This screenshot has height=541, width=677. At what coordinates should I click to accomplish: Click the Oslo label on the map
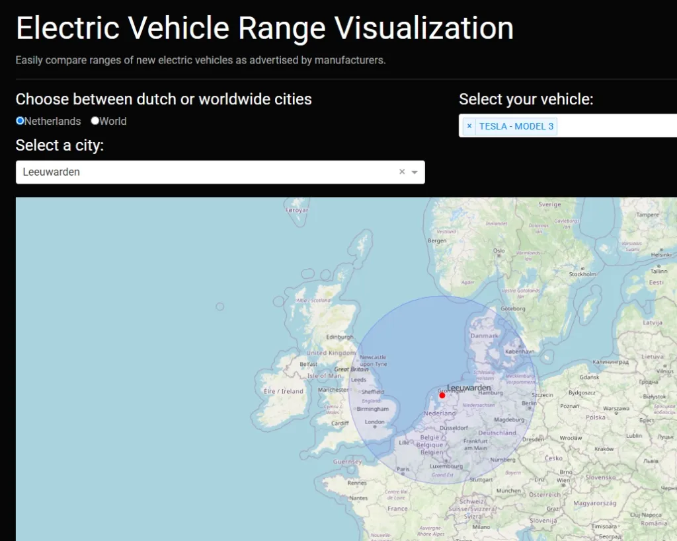click(x=499, y=250)
